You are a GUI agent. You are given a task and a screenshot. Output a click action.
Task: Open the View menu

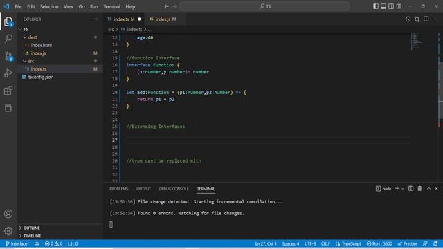pyautogui.click(x=69, y=6)
